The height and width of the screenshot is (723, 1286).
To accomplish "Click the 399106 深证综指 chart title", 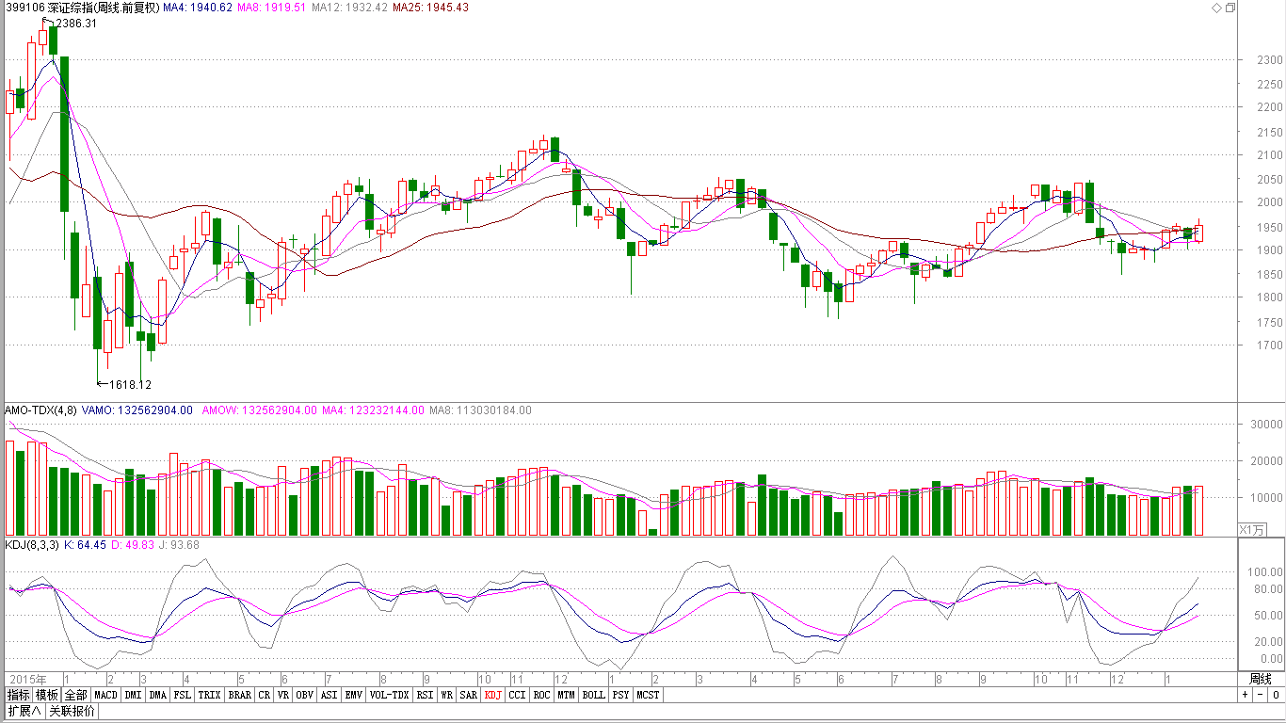I will pyautogui.click(x=81, y=8).
